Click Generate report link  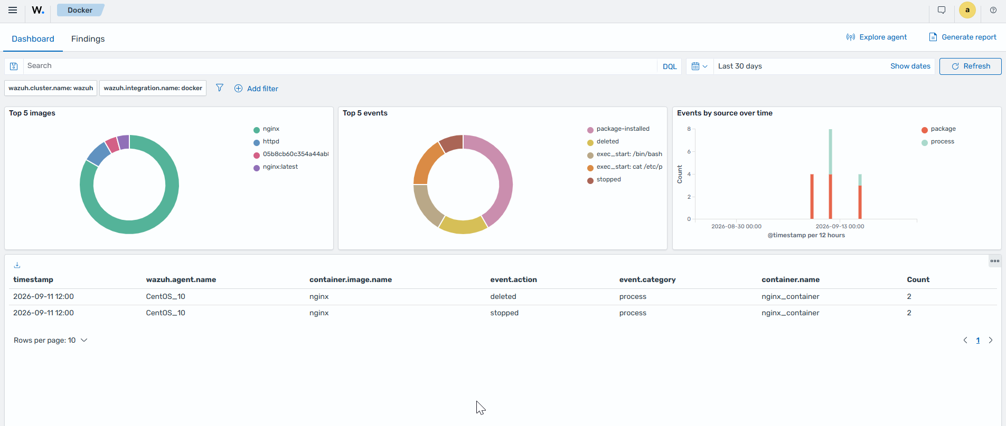[963, 37]
